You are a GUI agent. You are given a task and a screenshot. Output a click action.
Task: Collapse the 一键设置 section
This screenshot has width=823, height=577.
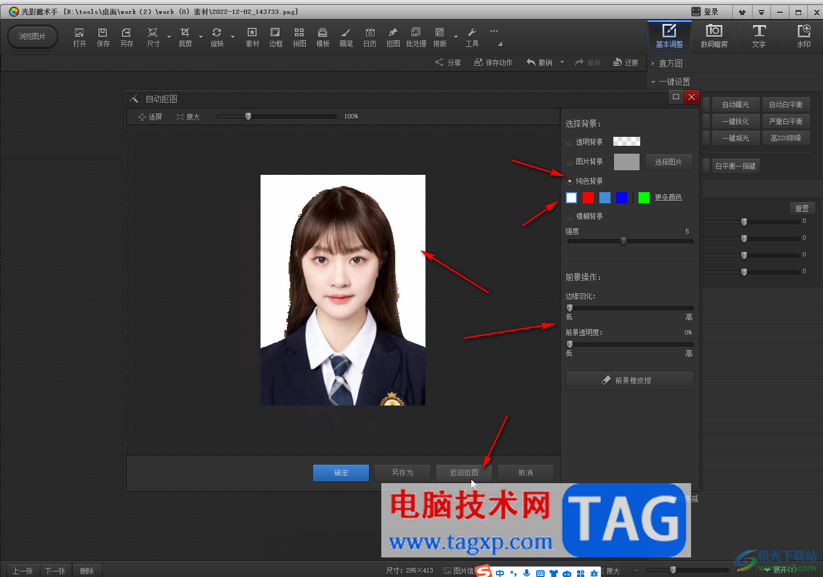pos(653,82)
